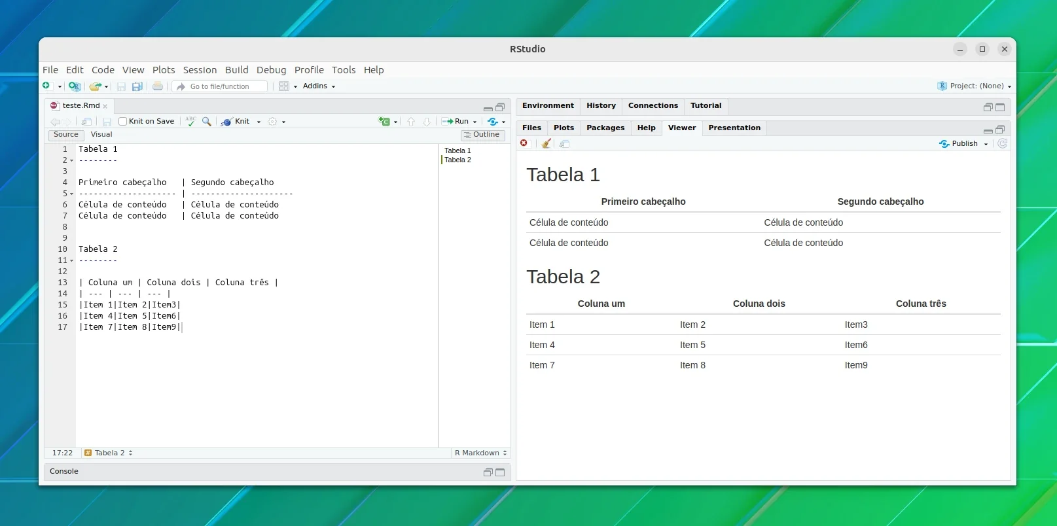Open the Viewer Publish dropdown arrow

[986, 144]
